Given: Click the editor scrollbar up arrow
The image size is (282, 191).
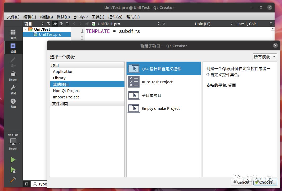Looking at the screenshot, I should (x=273, y=29).
